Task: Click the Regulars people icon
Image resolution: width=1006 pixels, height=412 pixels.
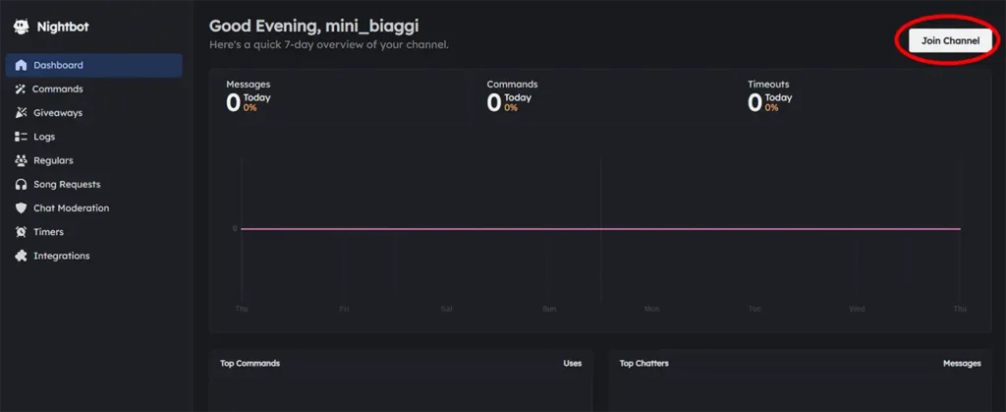Action: tap(22, 160)
